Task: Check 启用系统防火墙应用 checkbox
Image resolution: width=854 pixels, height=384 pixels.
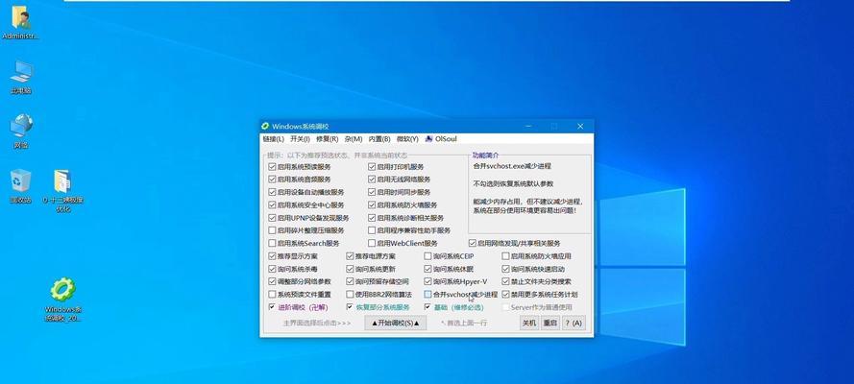Action: coord(506,256)
